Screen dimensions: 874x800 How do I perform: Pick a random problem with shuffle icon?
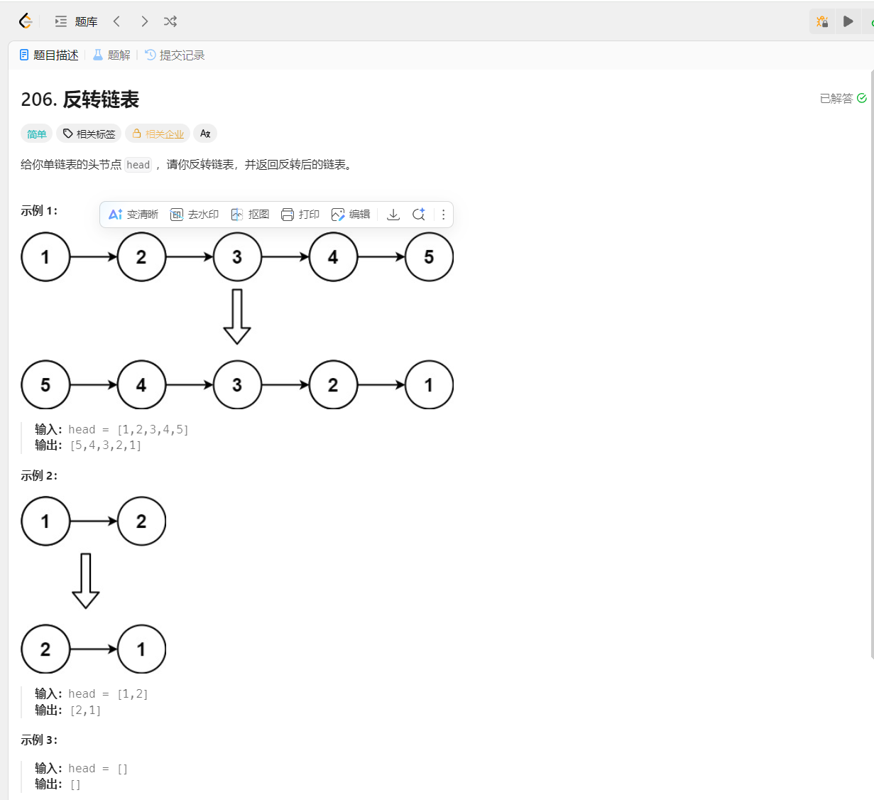coord(170,22)
